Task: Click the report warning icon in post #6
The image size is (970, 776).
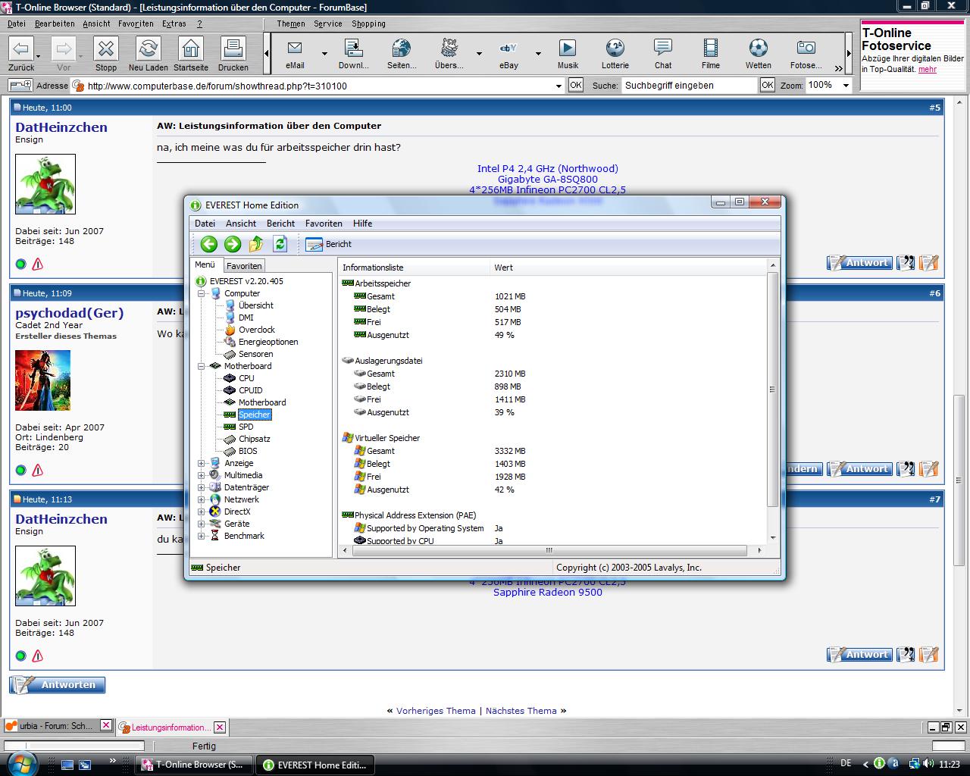Action: (38, 470)
